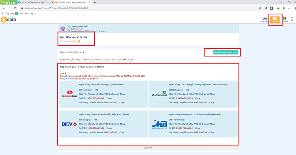The height and width of the screenshot is (155, 296).
Task: Click the text CN Lĩnh Nam – HN
Action: tap(88, 90)
